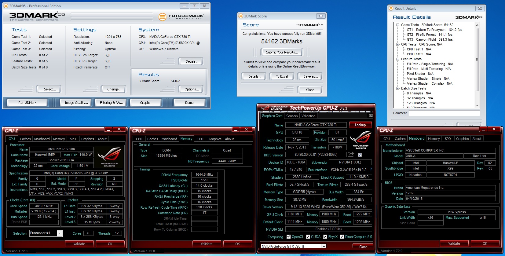Click the ROG logo in GPU-Z Graphics Card tab
This screenshot has height=256, width=505.
coord(360,140)
